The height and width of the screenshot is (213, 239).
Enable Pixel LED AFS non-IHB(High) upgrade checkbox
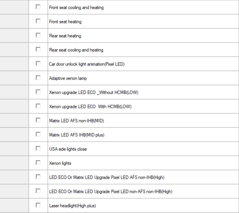pyautogui.click(x=38, y=177)
